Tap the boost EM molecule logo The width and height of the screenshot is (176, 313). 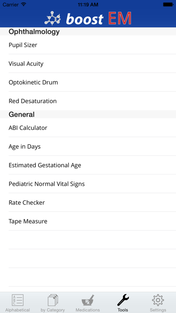53,18
